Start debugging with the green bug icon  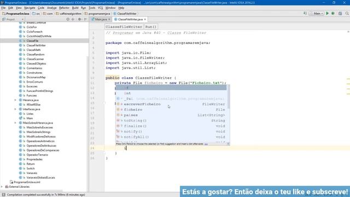pos(333,13)
